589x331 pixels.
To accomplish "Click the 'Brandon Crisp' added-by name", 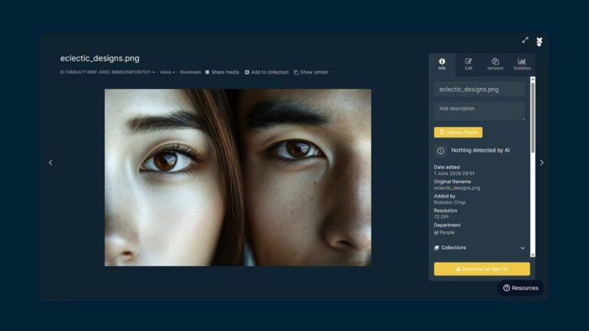I will point(449,202).
